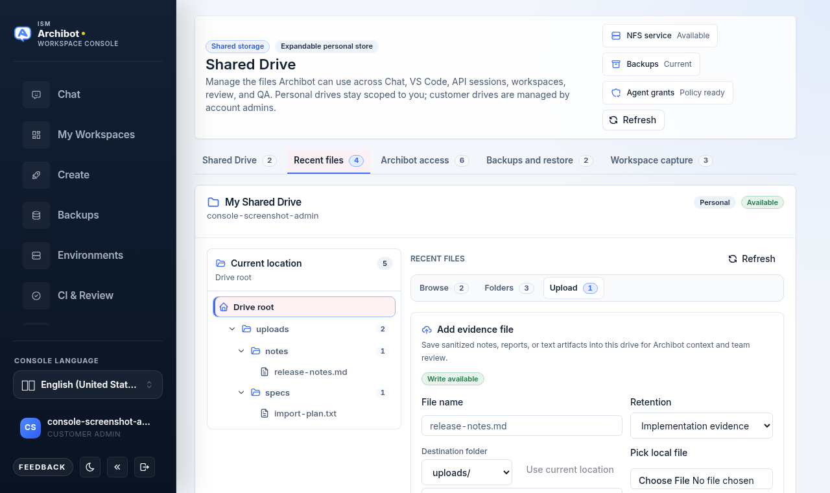Open the console language dropdown
This screenshot has height=493, width=830.
tap(88, 385)
